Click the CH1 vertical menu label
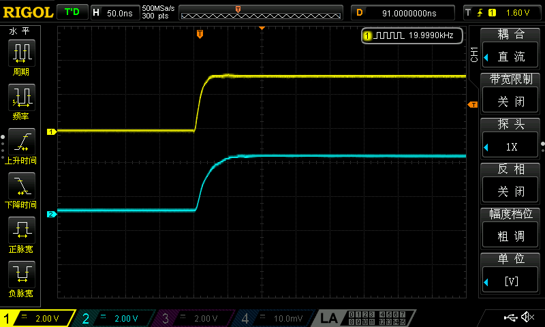Viewport: 545px width, 327px height. click(x=474, y=54)
